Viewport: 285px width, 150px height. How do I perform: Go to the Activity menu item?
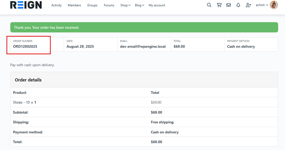[x=56, y=5]
